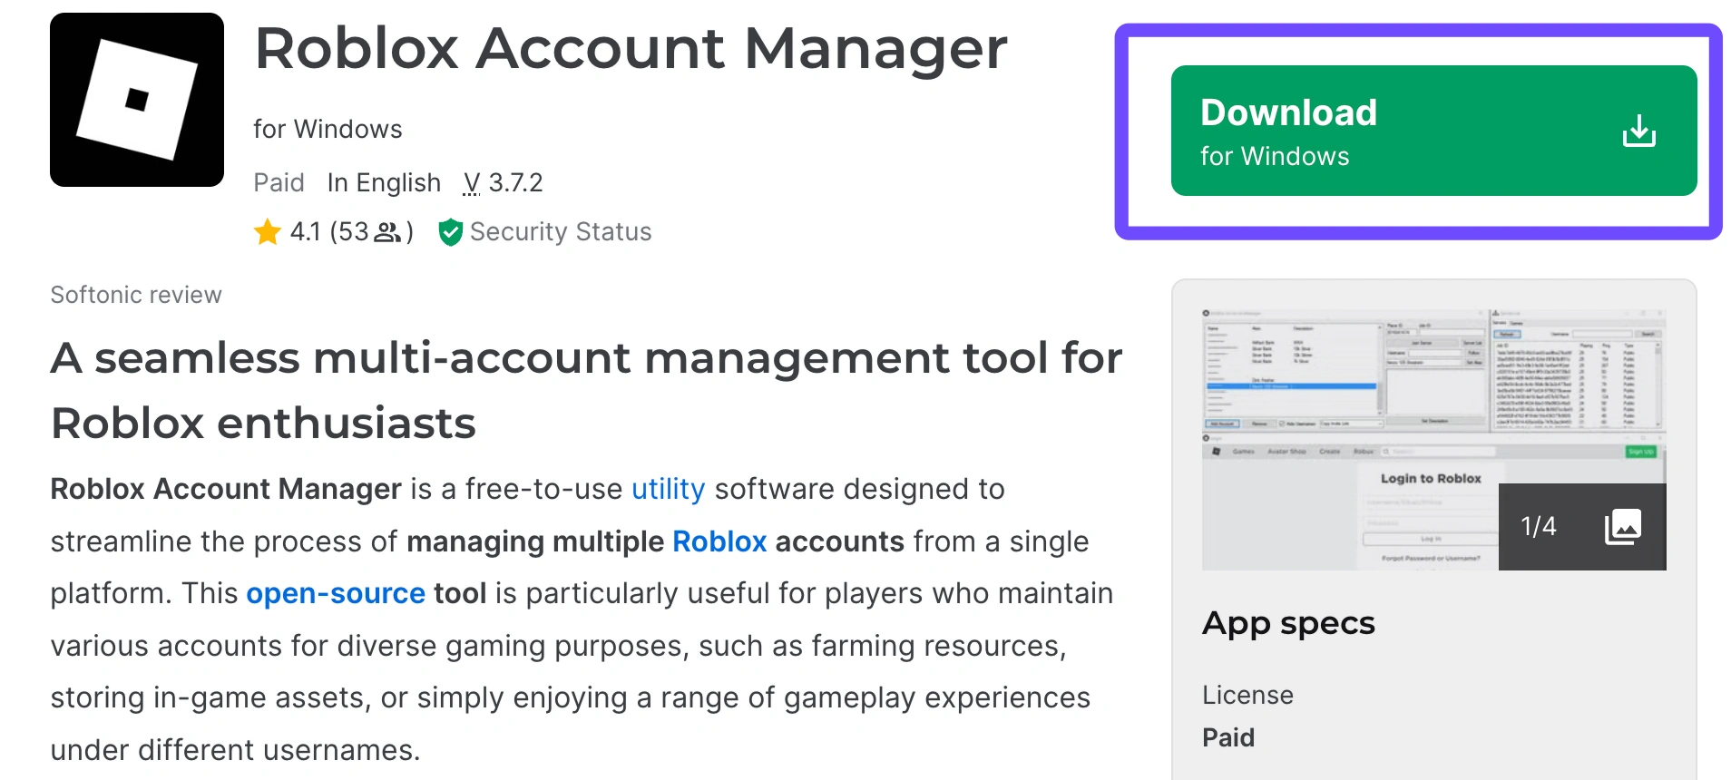Click the License label in App specs

click(x=1247, y=696)
